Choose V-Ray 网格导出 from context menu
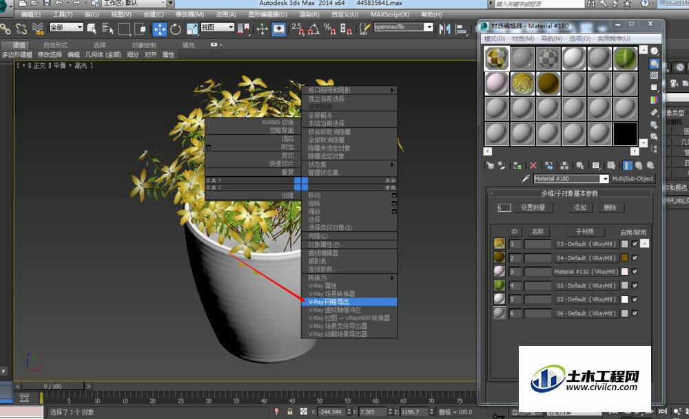Screen dimensions: 689x419 point(349,302)
